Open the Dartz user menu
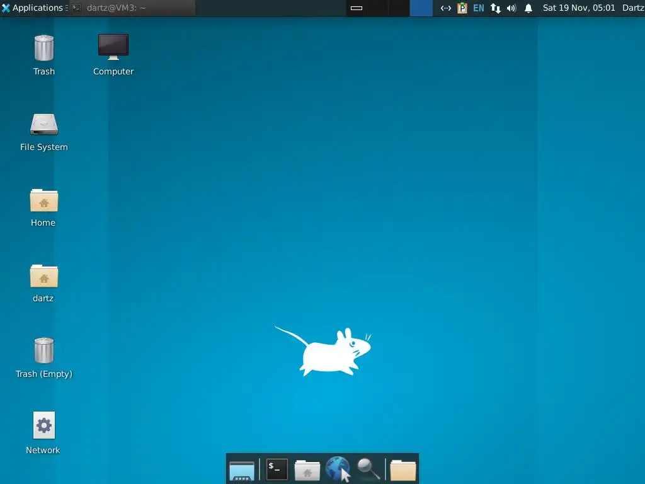This screenshot has width=645, height=484. pos(633,8)
